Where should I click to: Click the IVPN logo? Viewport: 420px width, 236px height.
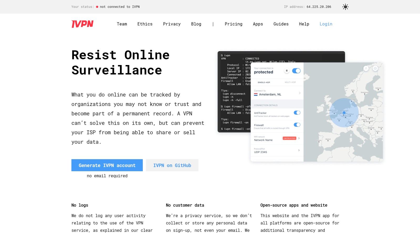click(82, 24)
